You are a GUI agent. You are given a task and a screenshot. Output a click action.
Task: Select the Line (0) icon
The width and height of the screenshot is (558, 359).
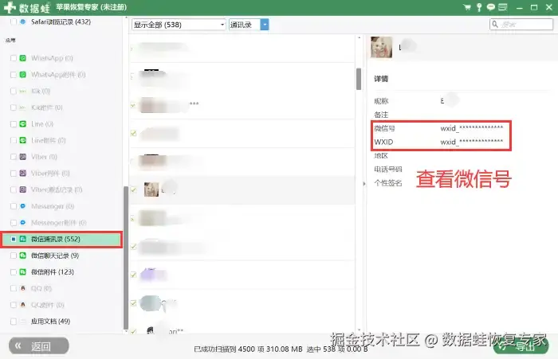click(23, 123)
